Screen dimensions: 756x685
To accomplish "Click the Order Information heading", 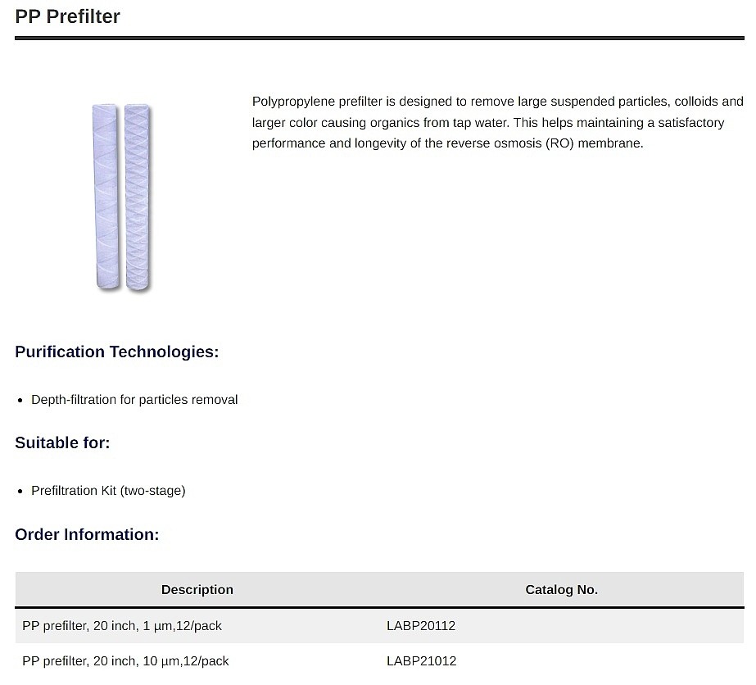I will (87, 534).
